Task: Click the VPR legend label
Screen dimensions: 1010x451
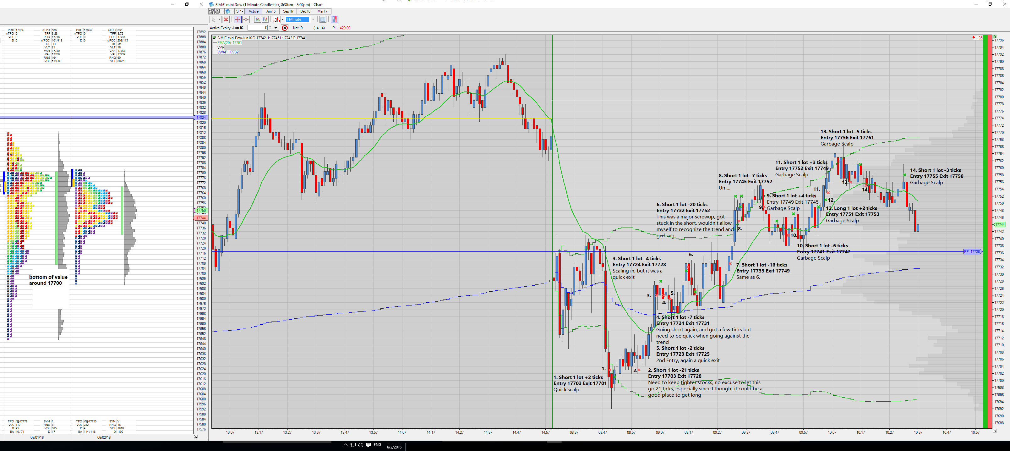Action: [x=221, y=47]
